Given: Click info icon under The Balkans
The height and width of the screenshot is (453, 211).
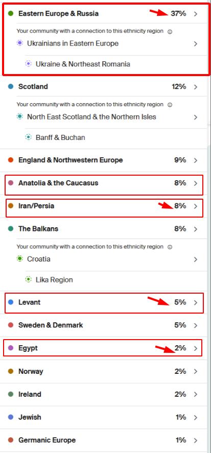Looking at the screenshot, I should pos(170,247).
